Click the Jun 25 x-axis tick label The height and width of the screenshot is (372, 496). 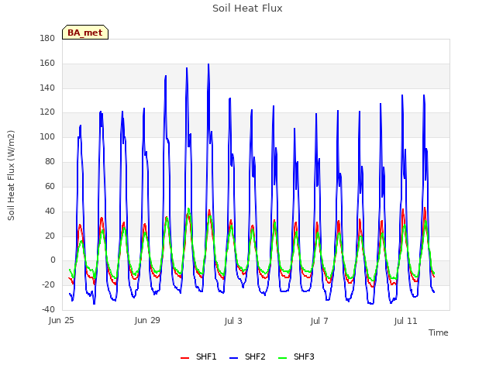[x=61, y=320]
